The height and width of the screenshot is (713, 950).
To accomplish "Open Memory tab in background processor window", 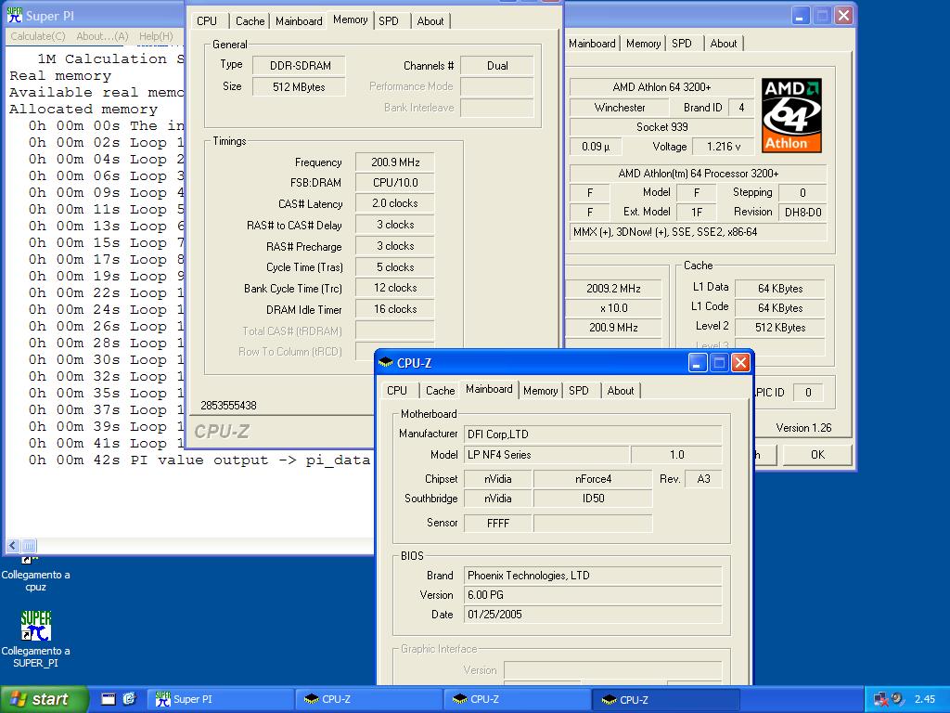I will point(644,44).
